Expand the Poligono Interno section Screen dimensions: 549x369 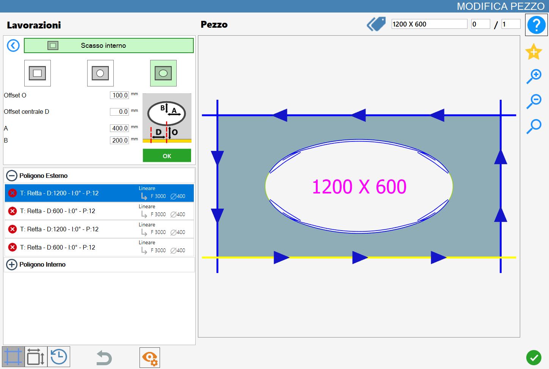pyautogui.click(x=12, y=264)
